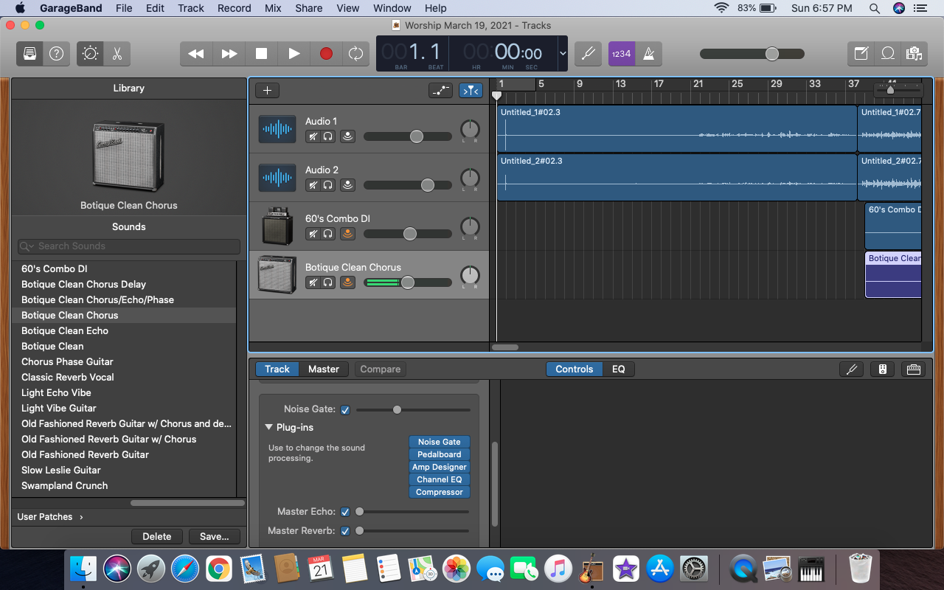The height and width of the screenshot is (590, 944).
Task: Open the Tuner icon in Smart Controls
Action: (852, 369)
